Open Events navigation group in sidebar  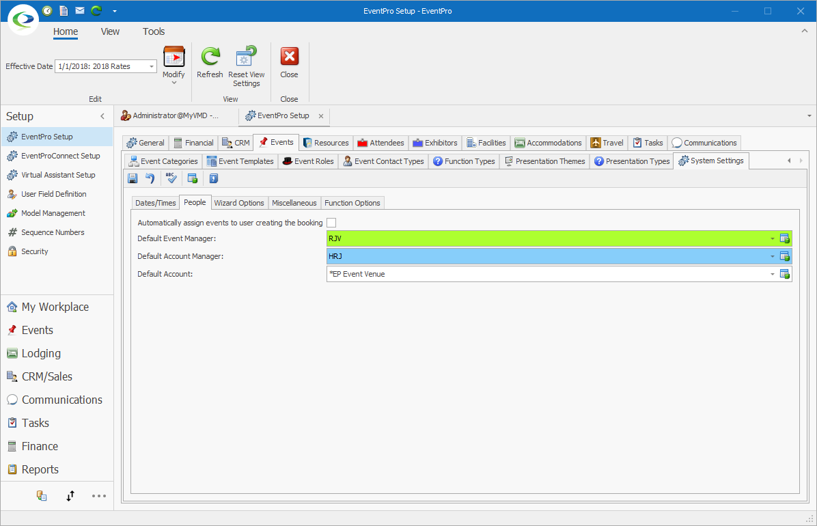(37, 331)
